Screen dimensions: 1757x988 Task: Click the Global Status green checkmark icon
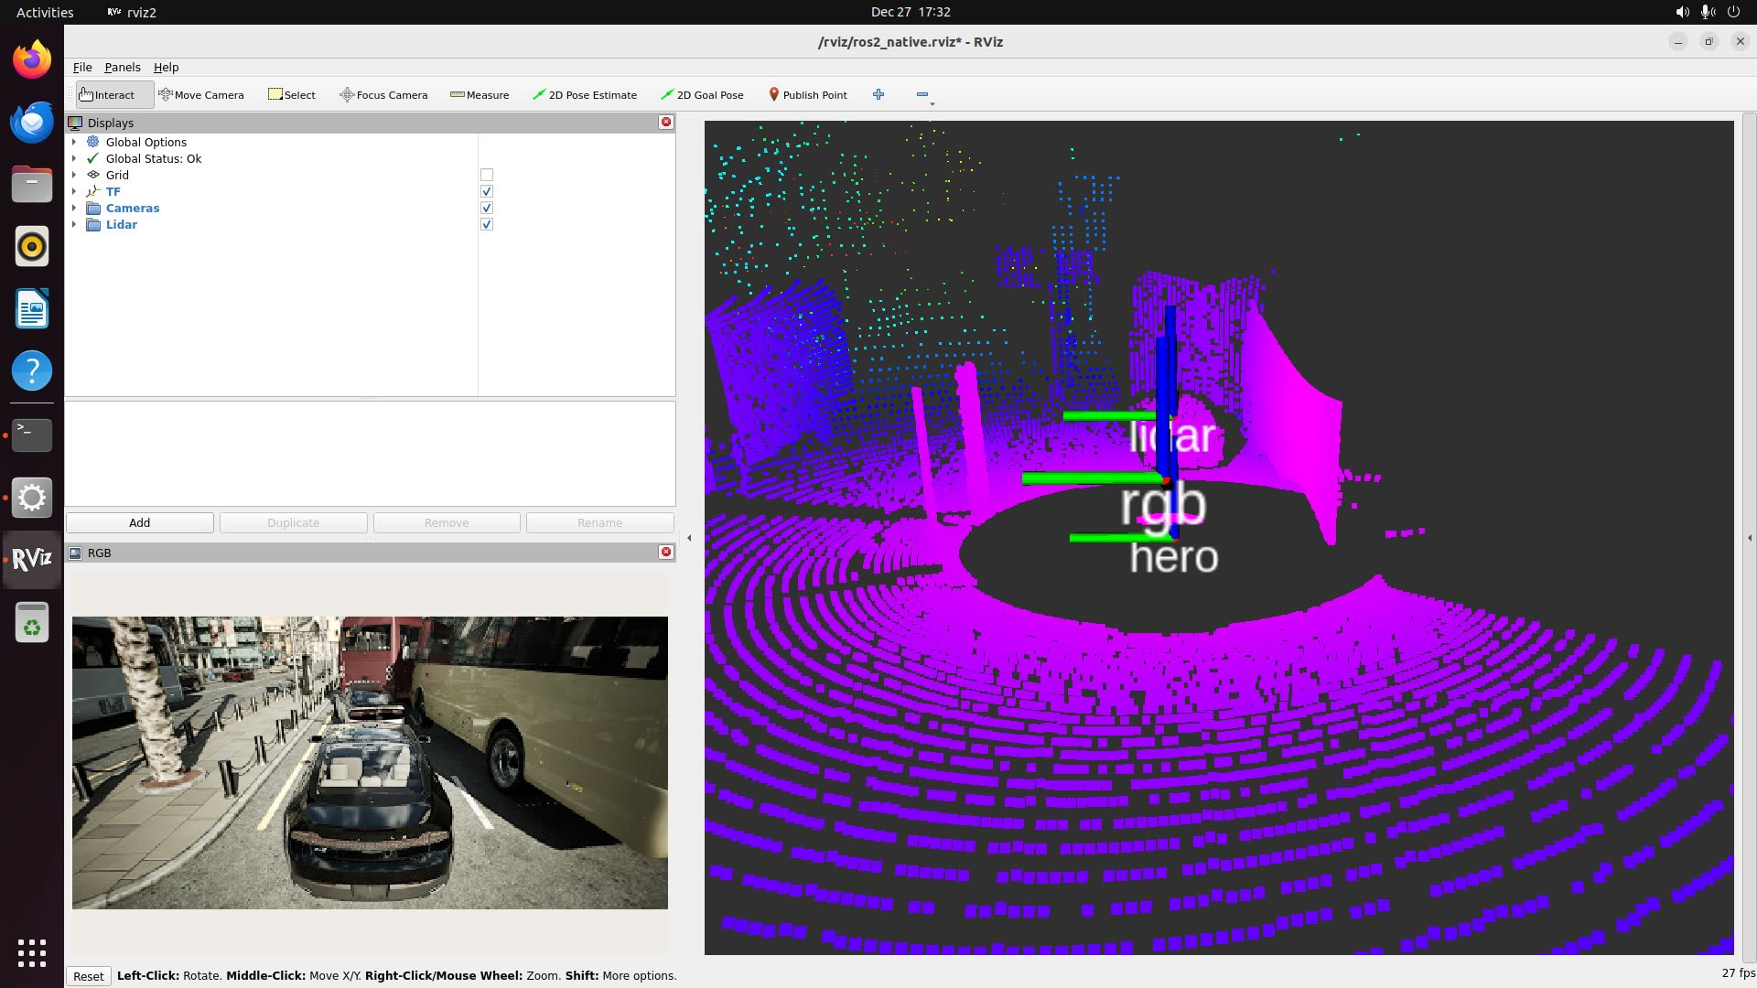point(93,158)
